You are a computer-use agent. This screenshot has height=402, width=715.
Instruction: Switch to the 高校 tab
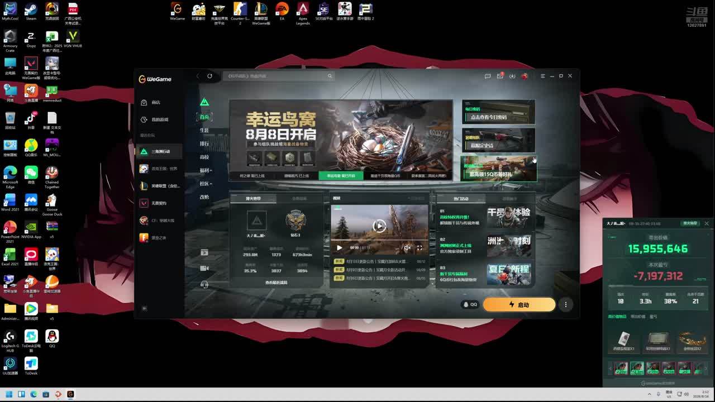click(x=204, y=157)
